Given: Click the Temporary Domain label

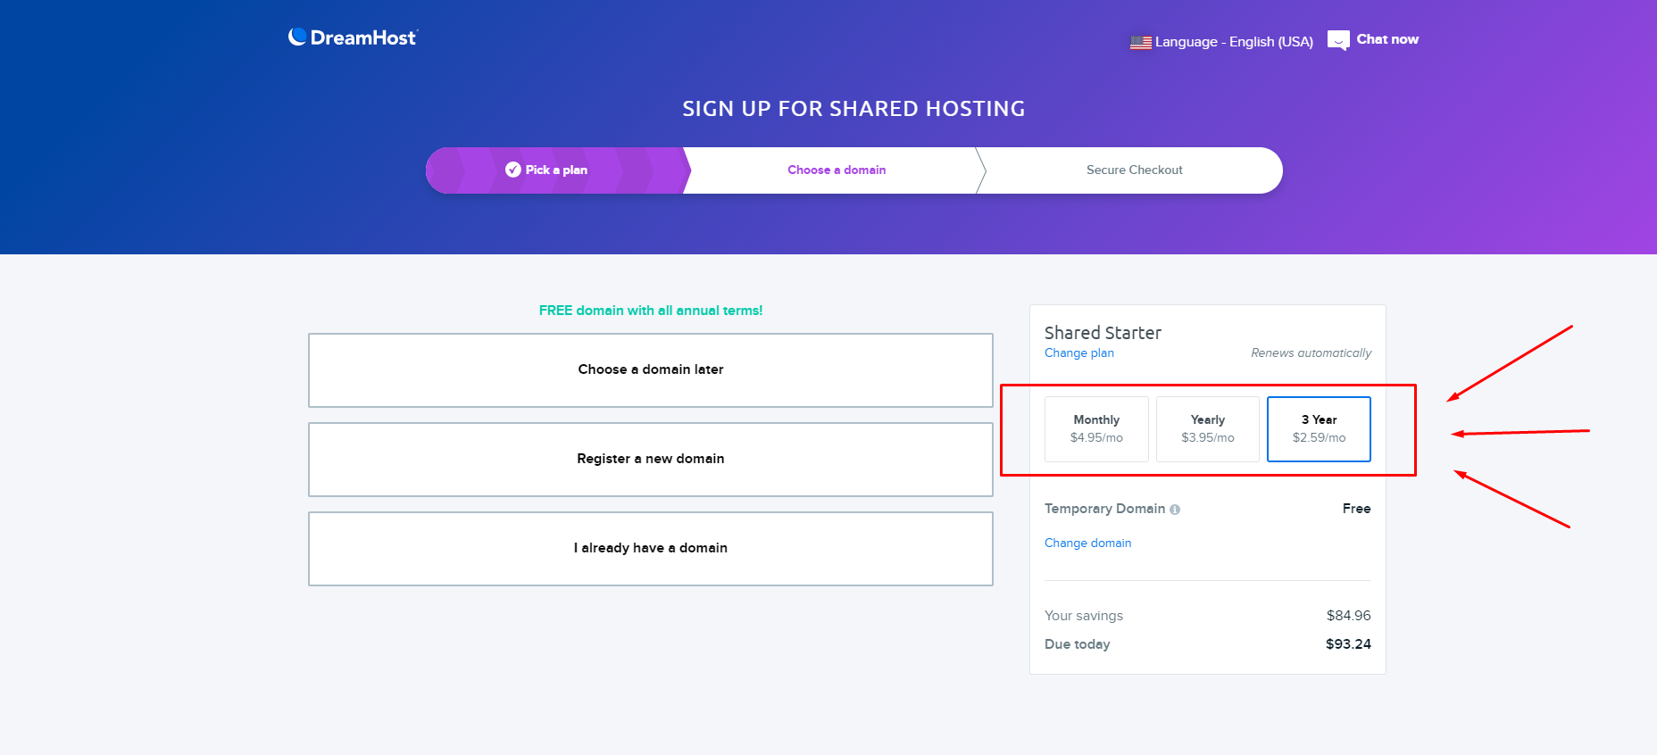Looking at the screenshot, I should pos(1104,509).
